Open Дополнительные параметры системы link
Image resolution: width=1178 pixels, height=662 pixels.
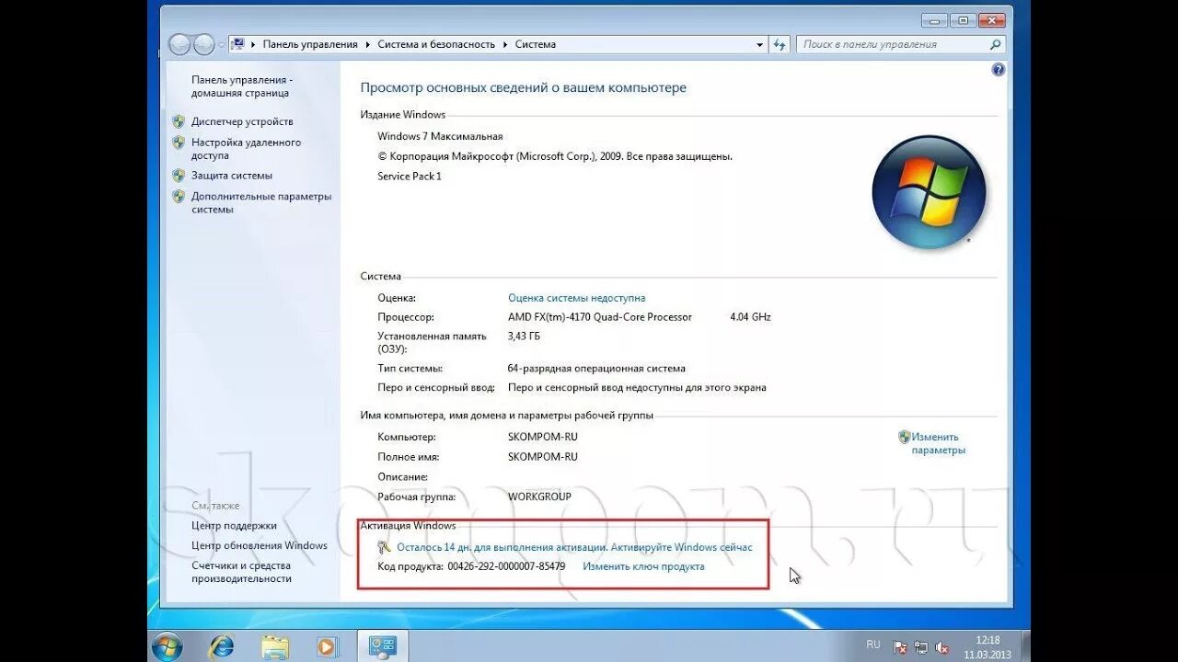261,202
